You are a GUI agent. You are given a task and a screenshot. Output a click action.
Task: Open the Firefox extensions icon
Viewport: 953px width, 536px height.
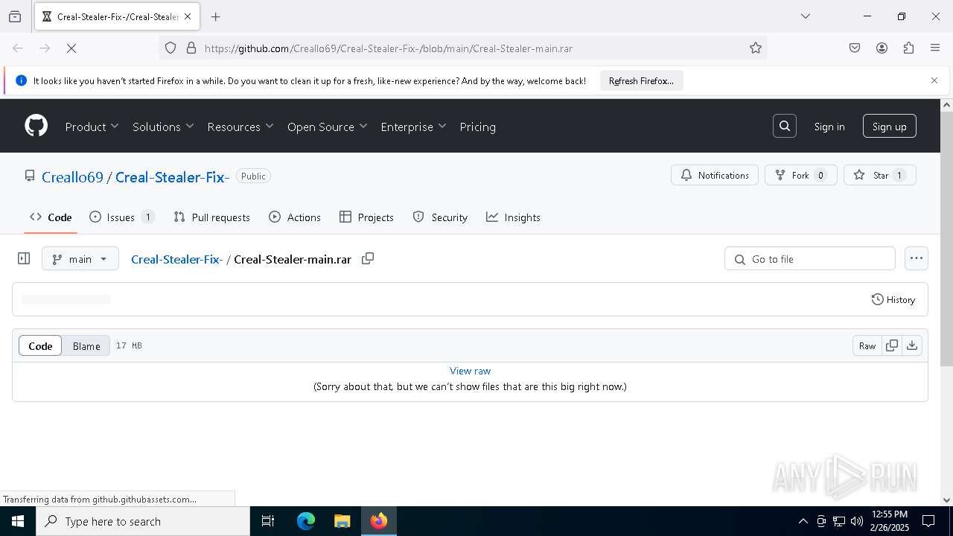click(908, 48)
